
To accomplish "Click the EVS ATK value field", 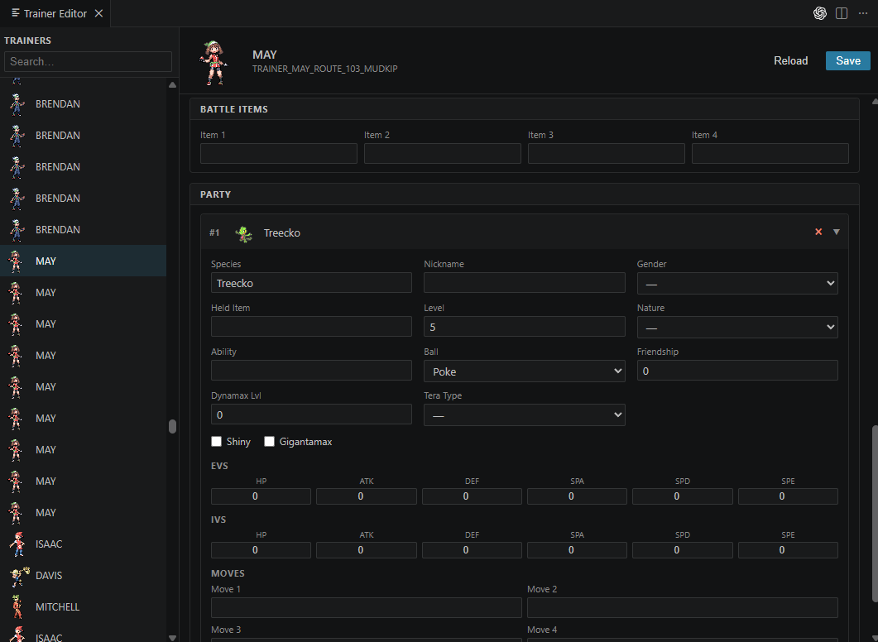I will click(x=367, y=496).
